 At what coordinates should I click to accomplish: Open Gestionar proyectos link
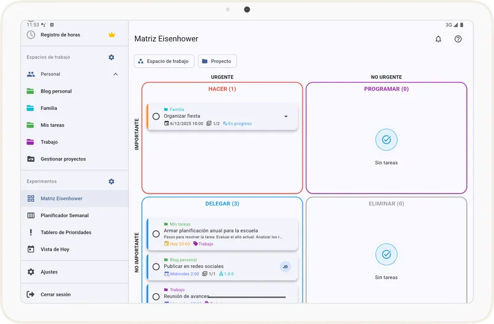coord(63,159)
